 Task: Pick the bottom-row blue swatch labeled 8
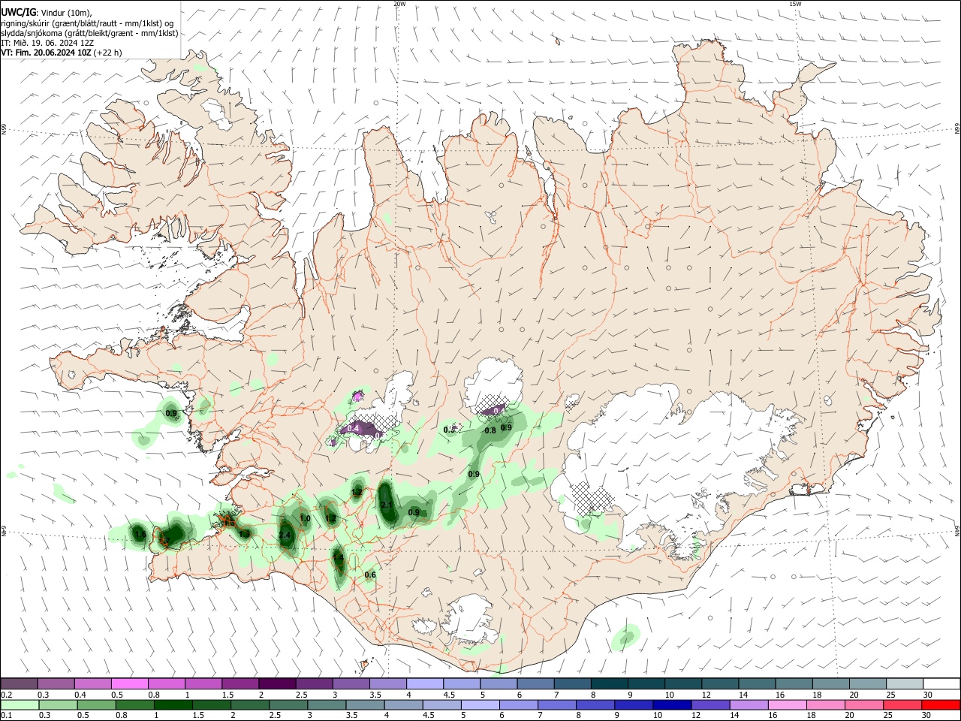click(595, 704)
